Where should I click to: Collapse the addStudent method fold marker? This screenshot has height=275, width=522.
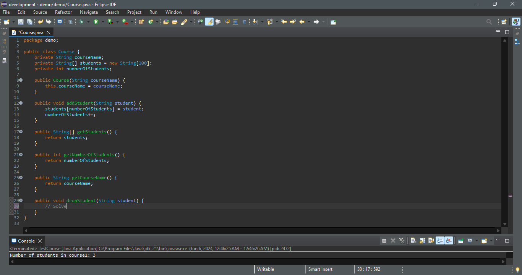click(21, 103)
